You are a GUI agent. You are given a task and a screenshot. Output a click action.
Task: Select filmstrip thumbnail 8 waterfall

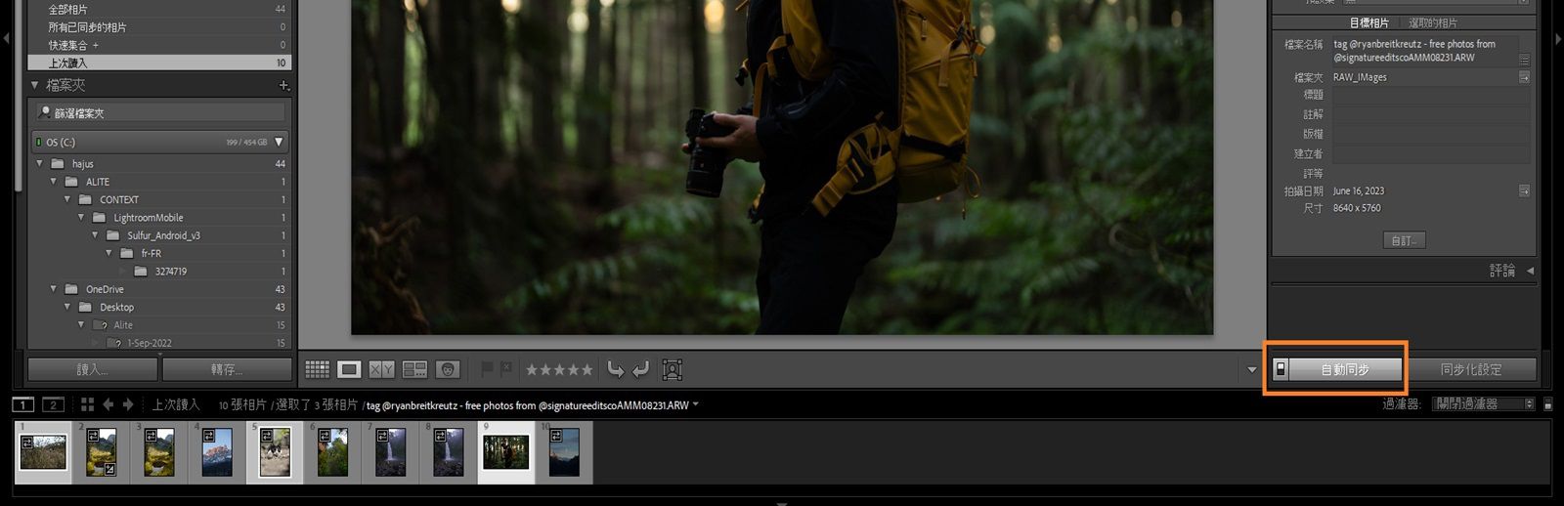pyautogui.click(x=449, y=452)
